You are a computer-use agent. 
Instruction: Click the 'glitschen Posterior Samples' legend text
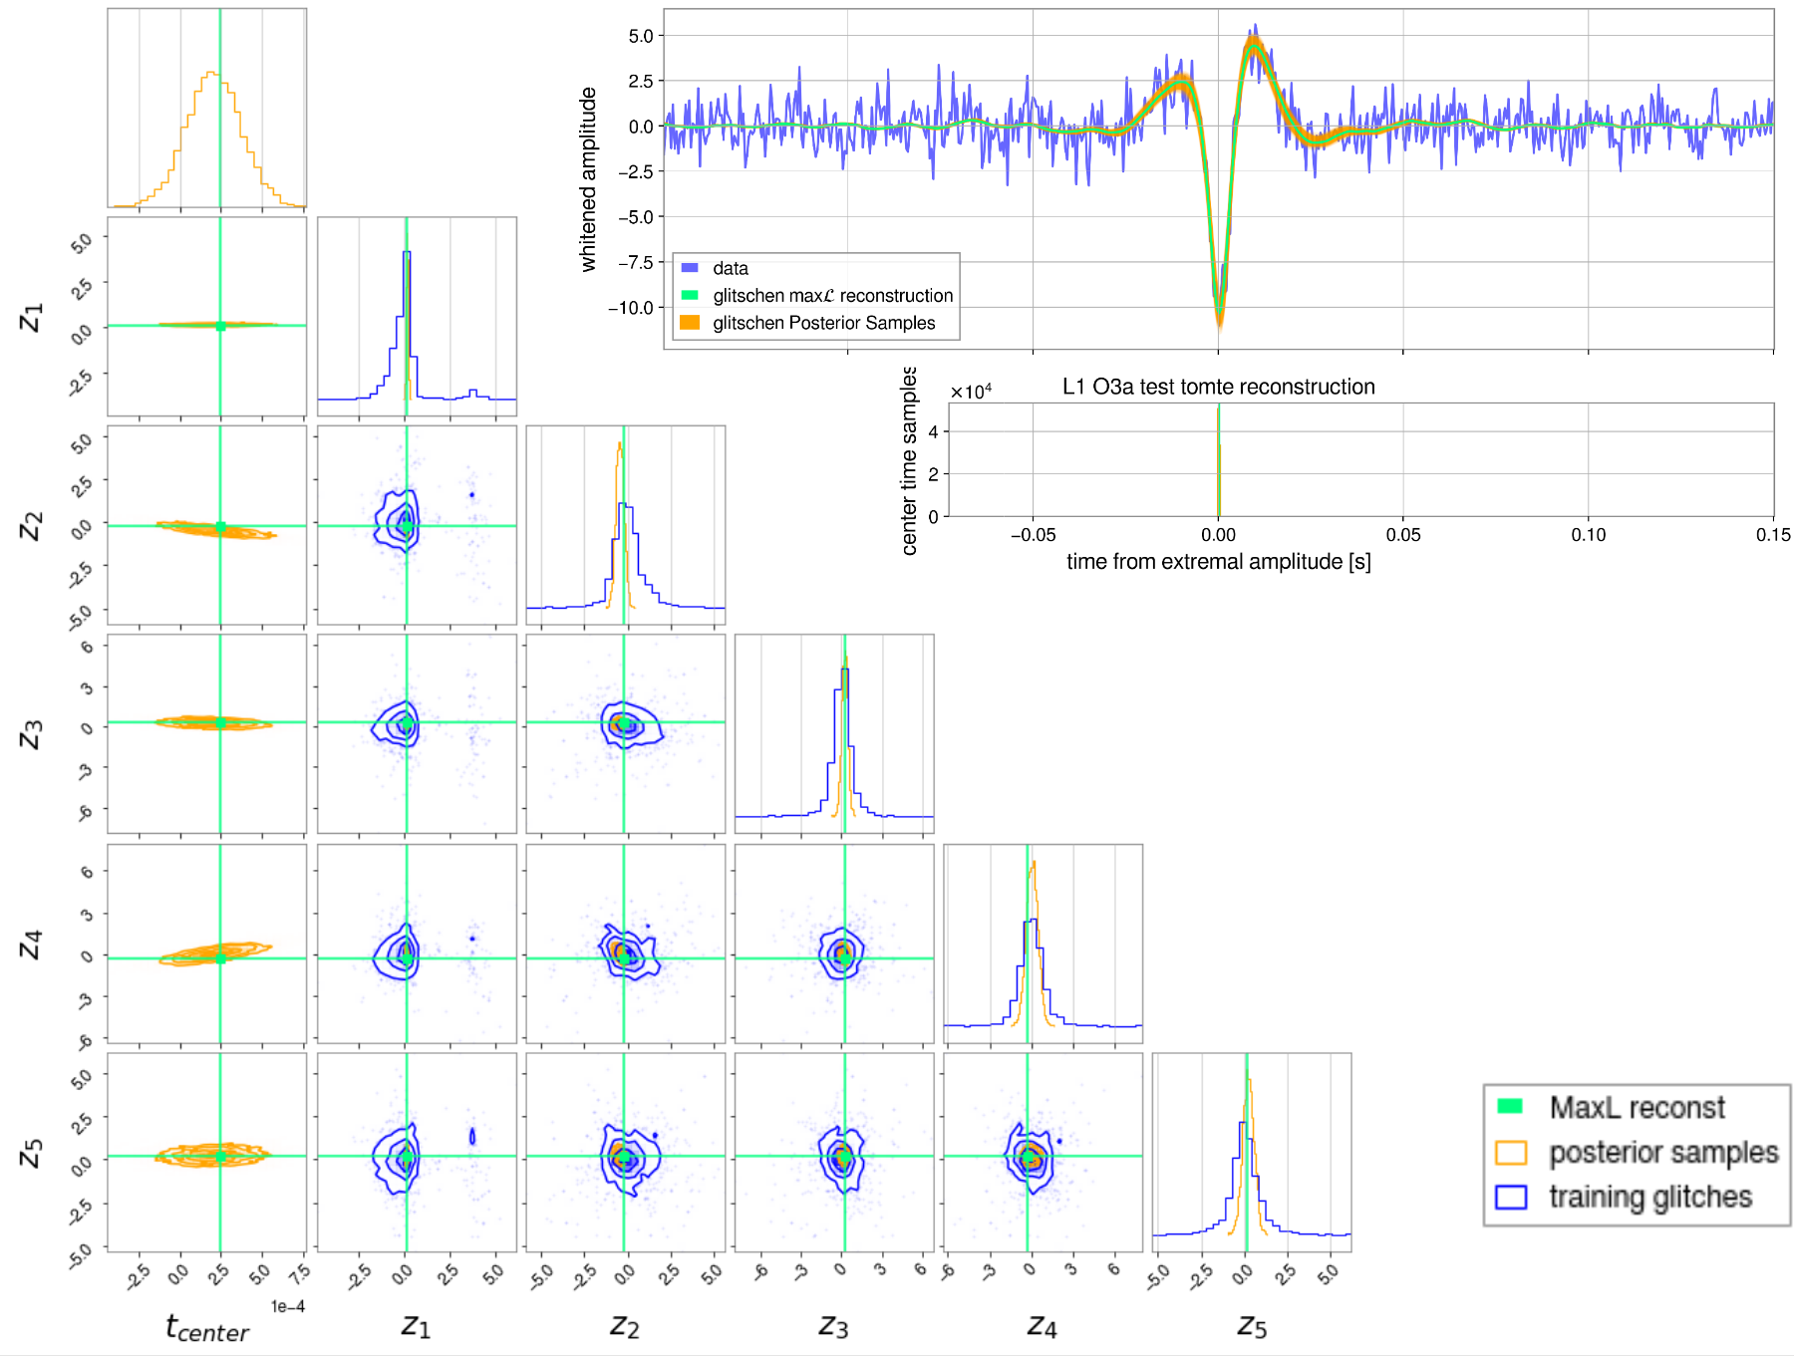pyautogui.click(x=824, y=323)
